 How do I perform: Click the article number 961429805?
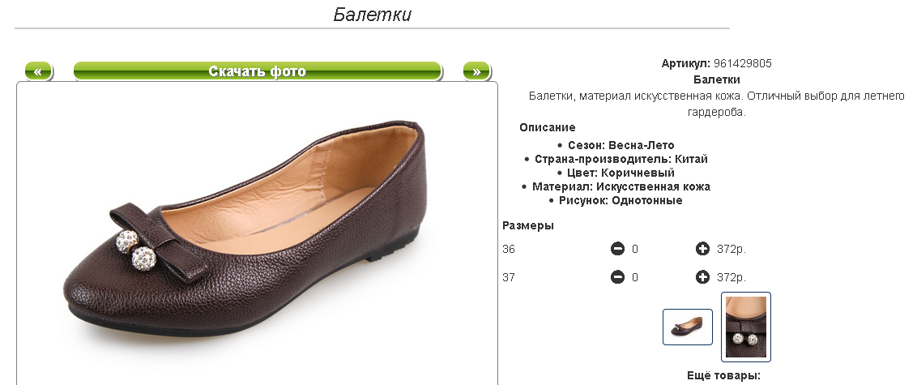(743, 64)
